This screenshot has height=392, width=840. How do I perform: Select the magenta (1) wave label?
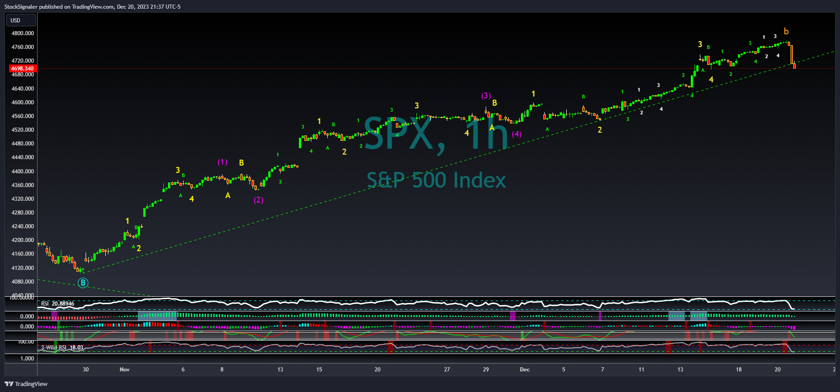tap(222, 162)
